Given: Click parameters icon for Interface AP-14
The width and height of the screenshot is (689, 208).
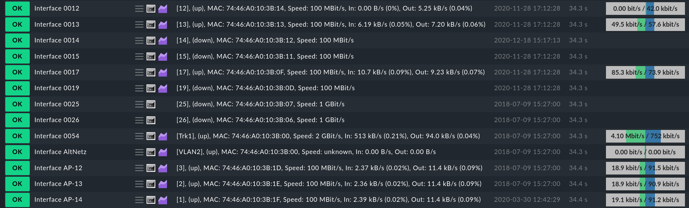Looking at the screenshot, I should tap(151, 200).
